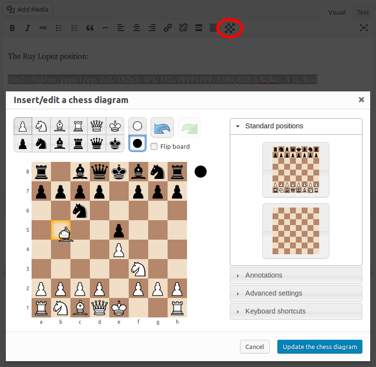Click the black knight on c6
This screenshot has width=376, height=367.
pyautogui.click(x=80, y=210)
